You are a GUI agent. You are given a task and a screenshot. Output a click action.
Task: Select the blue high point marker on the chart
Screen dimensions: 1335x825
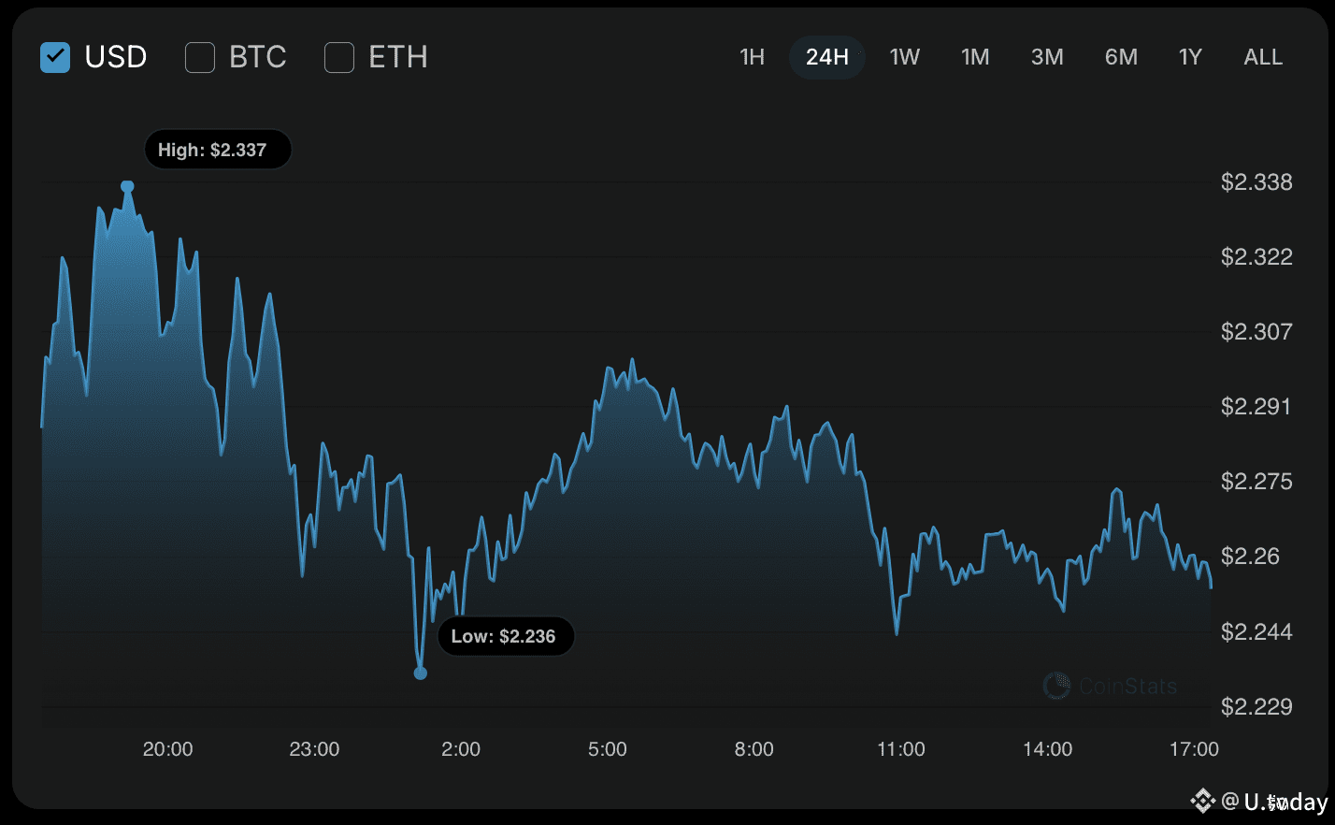click(x=128, y=185)
